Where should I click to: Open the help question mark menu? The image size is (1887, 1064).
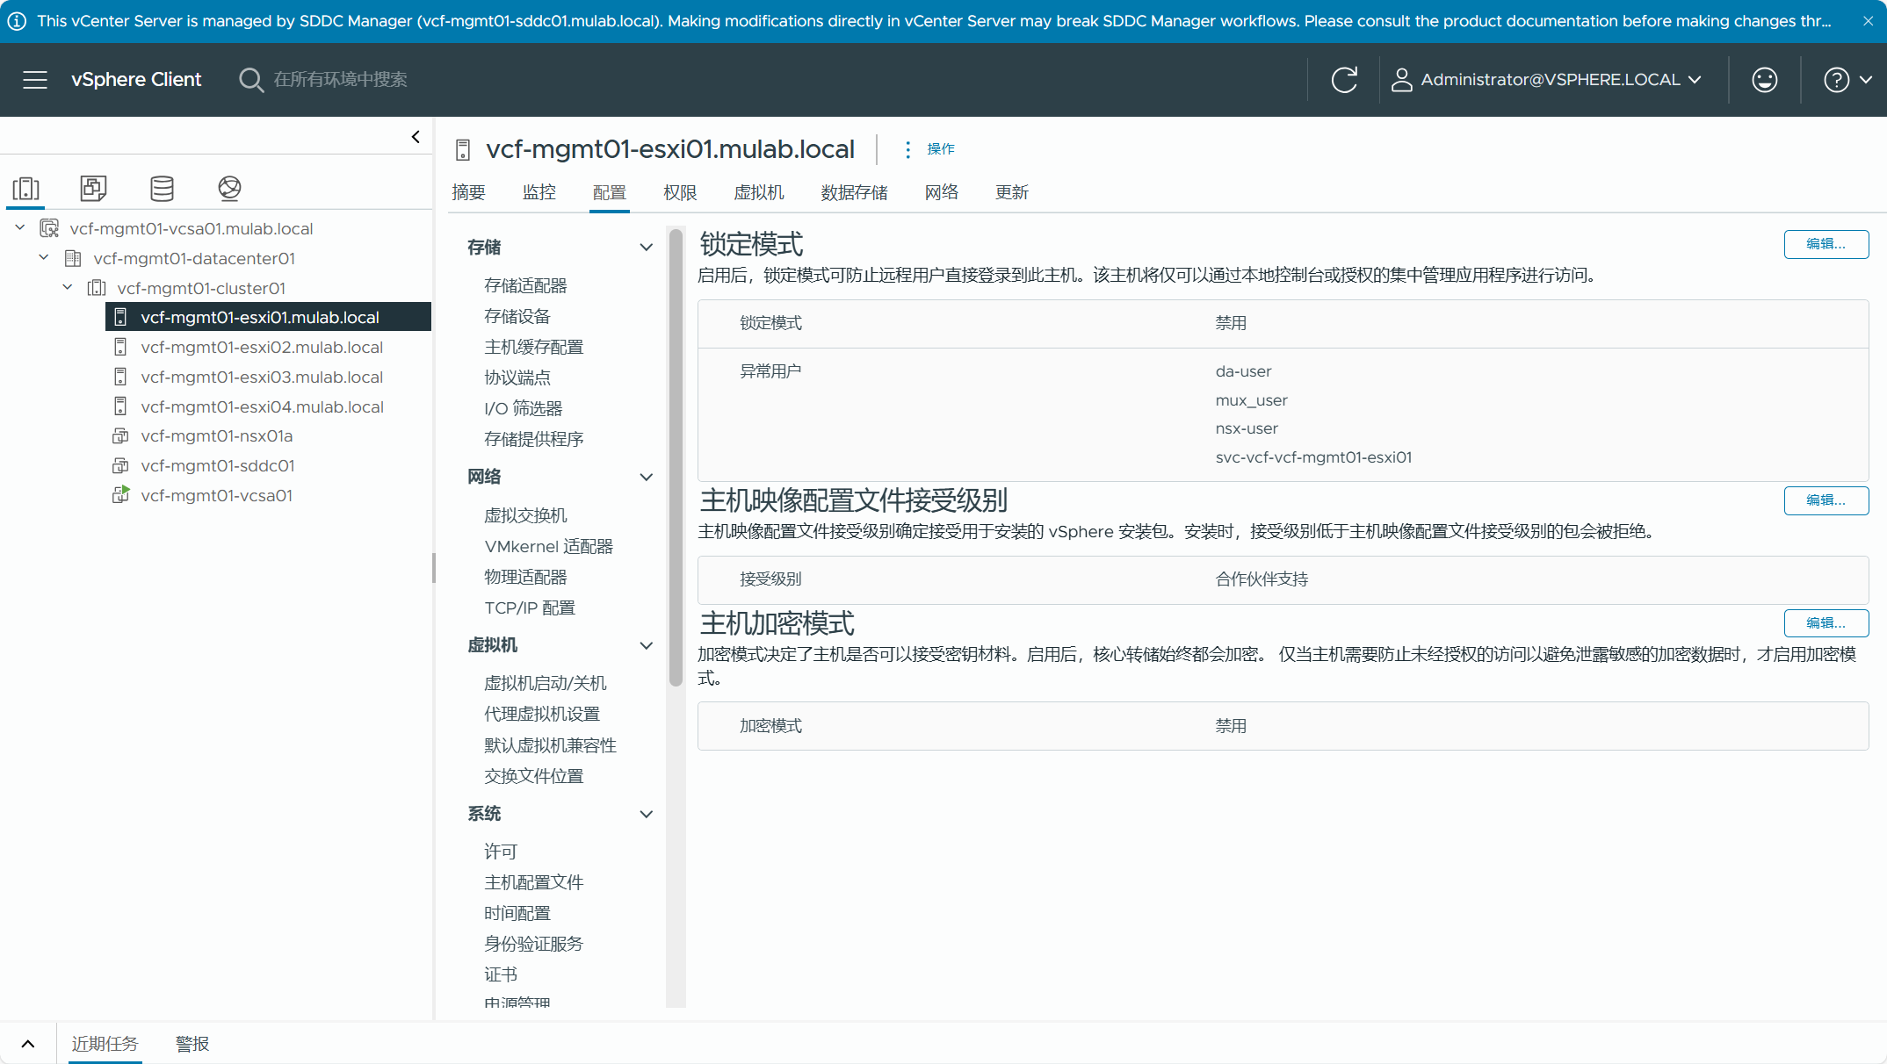click(1847, 80)
